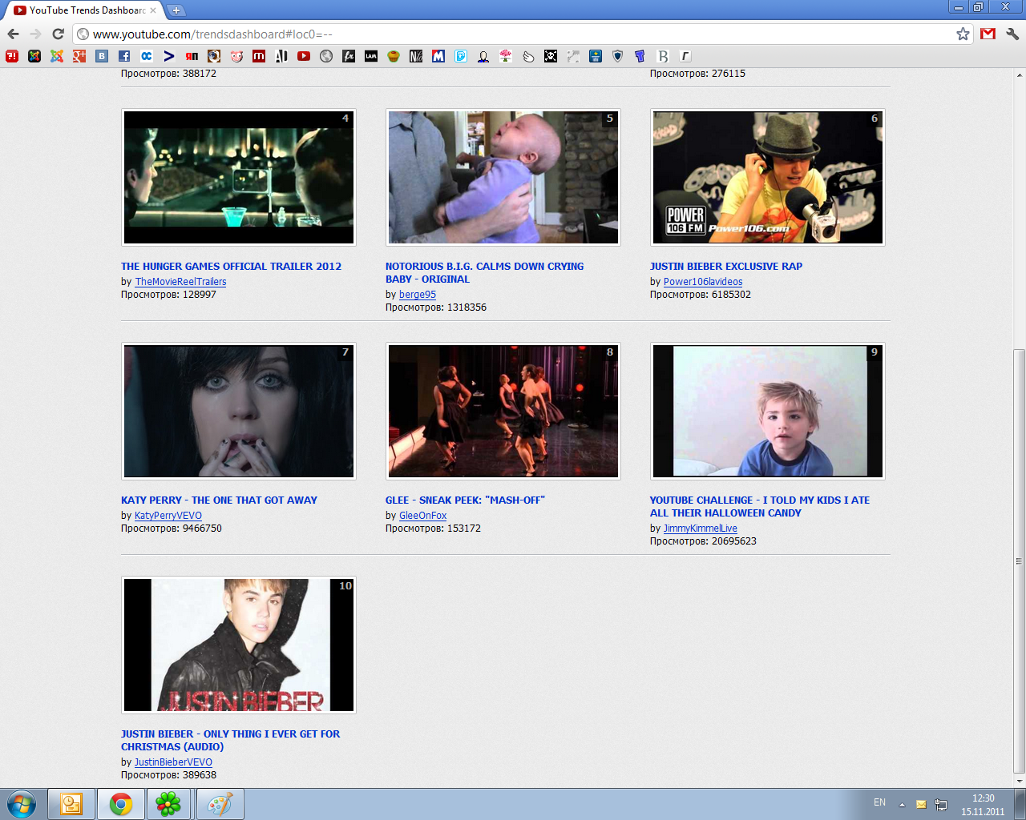
Task: Open the LAM bookmark icon
Action: pyautogui.click(x=371, y=56)
